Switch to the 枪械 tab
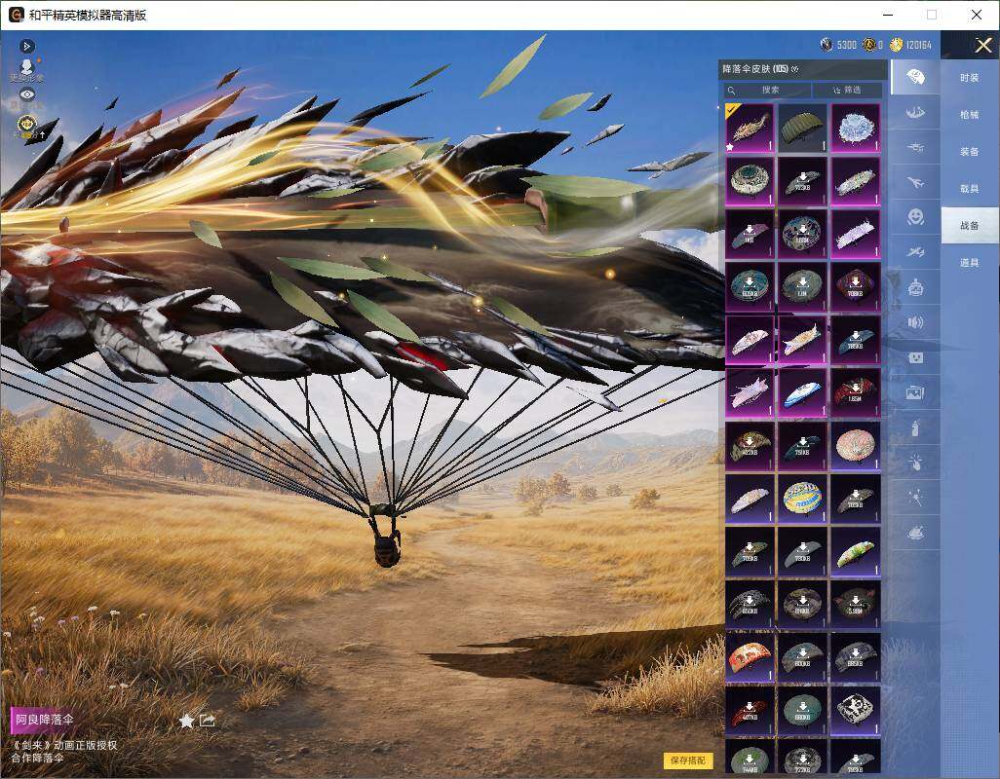 tap(970, 115)
